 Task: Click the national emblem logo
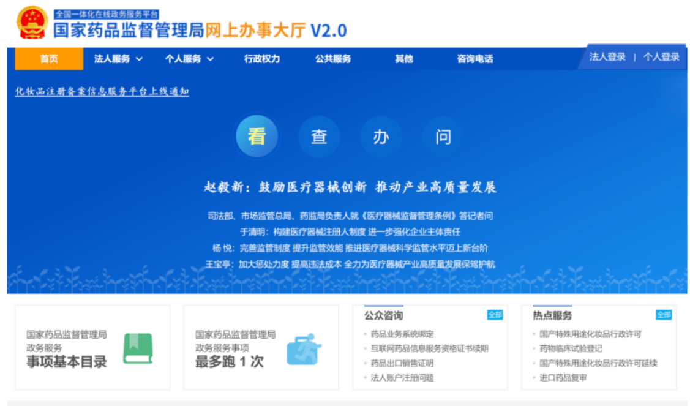32,23
